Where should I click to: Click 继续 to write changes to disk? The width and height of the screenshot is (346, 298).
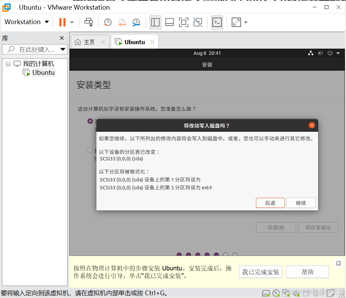coord(301,203)
